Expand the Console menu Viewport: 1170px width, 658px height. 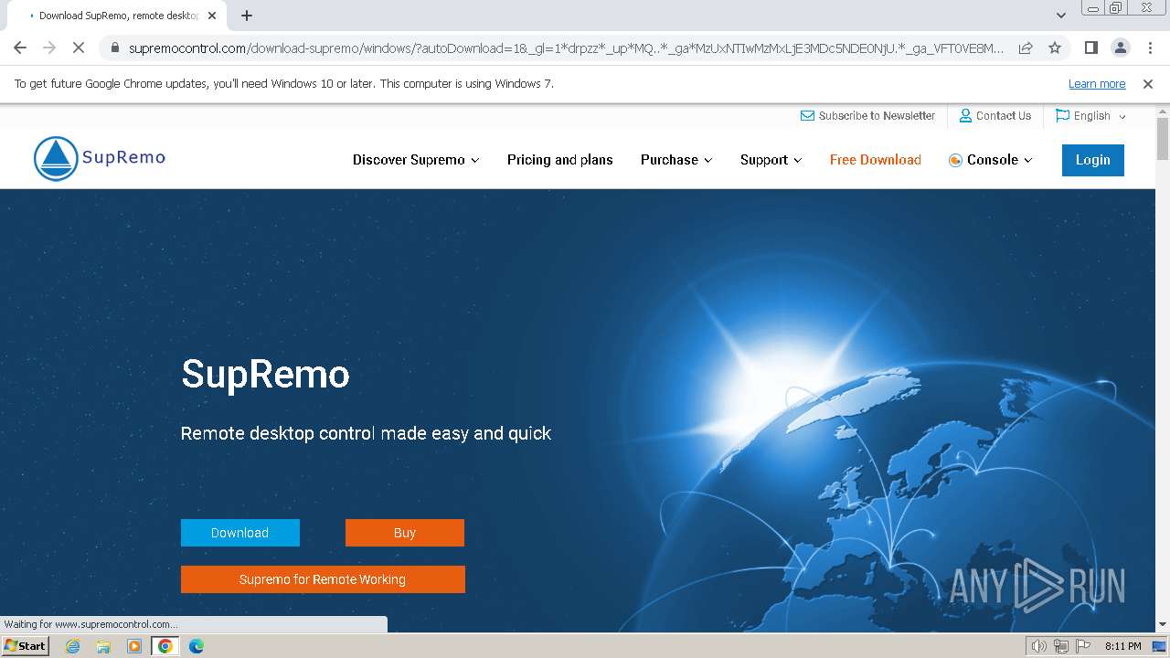(x=991, y=160)
